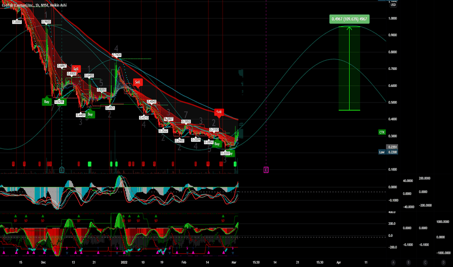The width and height of the screenshot is (453, 267).
Task: Click the 0.6400 pivot price label
Action: (x=89, y=76)
